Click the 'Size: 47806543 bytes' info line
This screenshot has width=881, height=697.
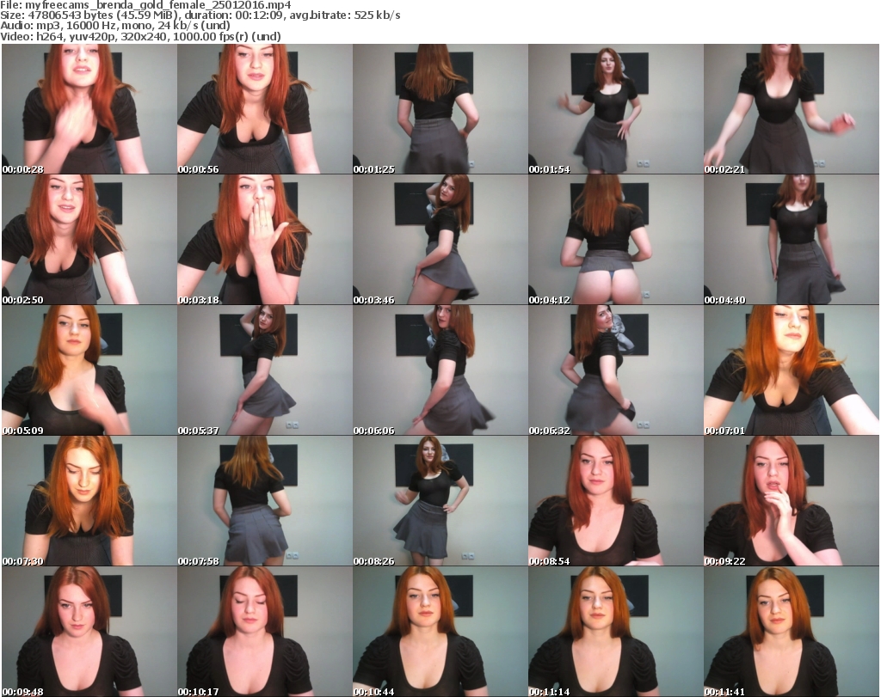point(200,15)
